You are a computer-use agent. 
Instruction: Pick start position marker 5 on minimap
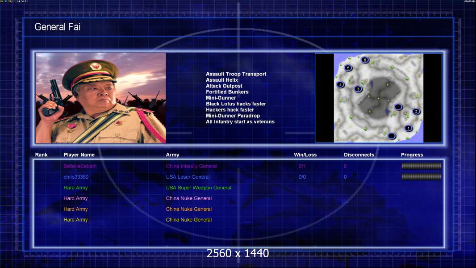point(348,68)
